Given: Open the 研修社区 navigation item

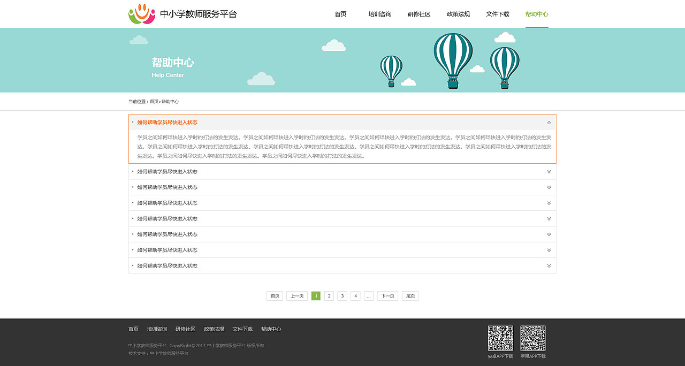Looking at the screenshot, I should click(419, 14).
